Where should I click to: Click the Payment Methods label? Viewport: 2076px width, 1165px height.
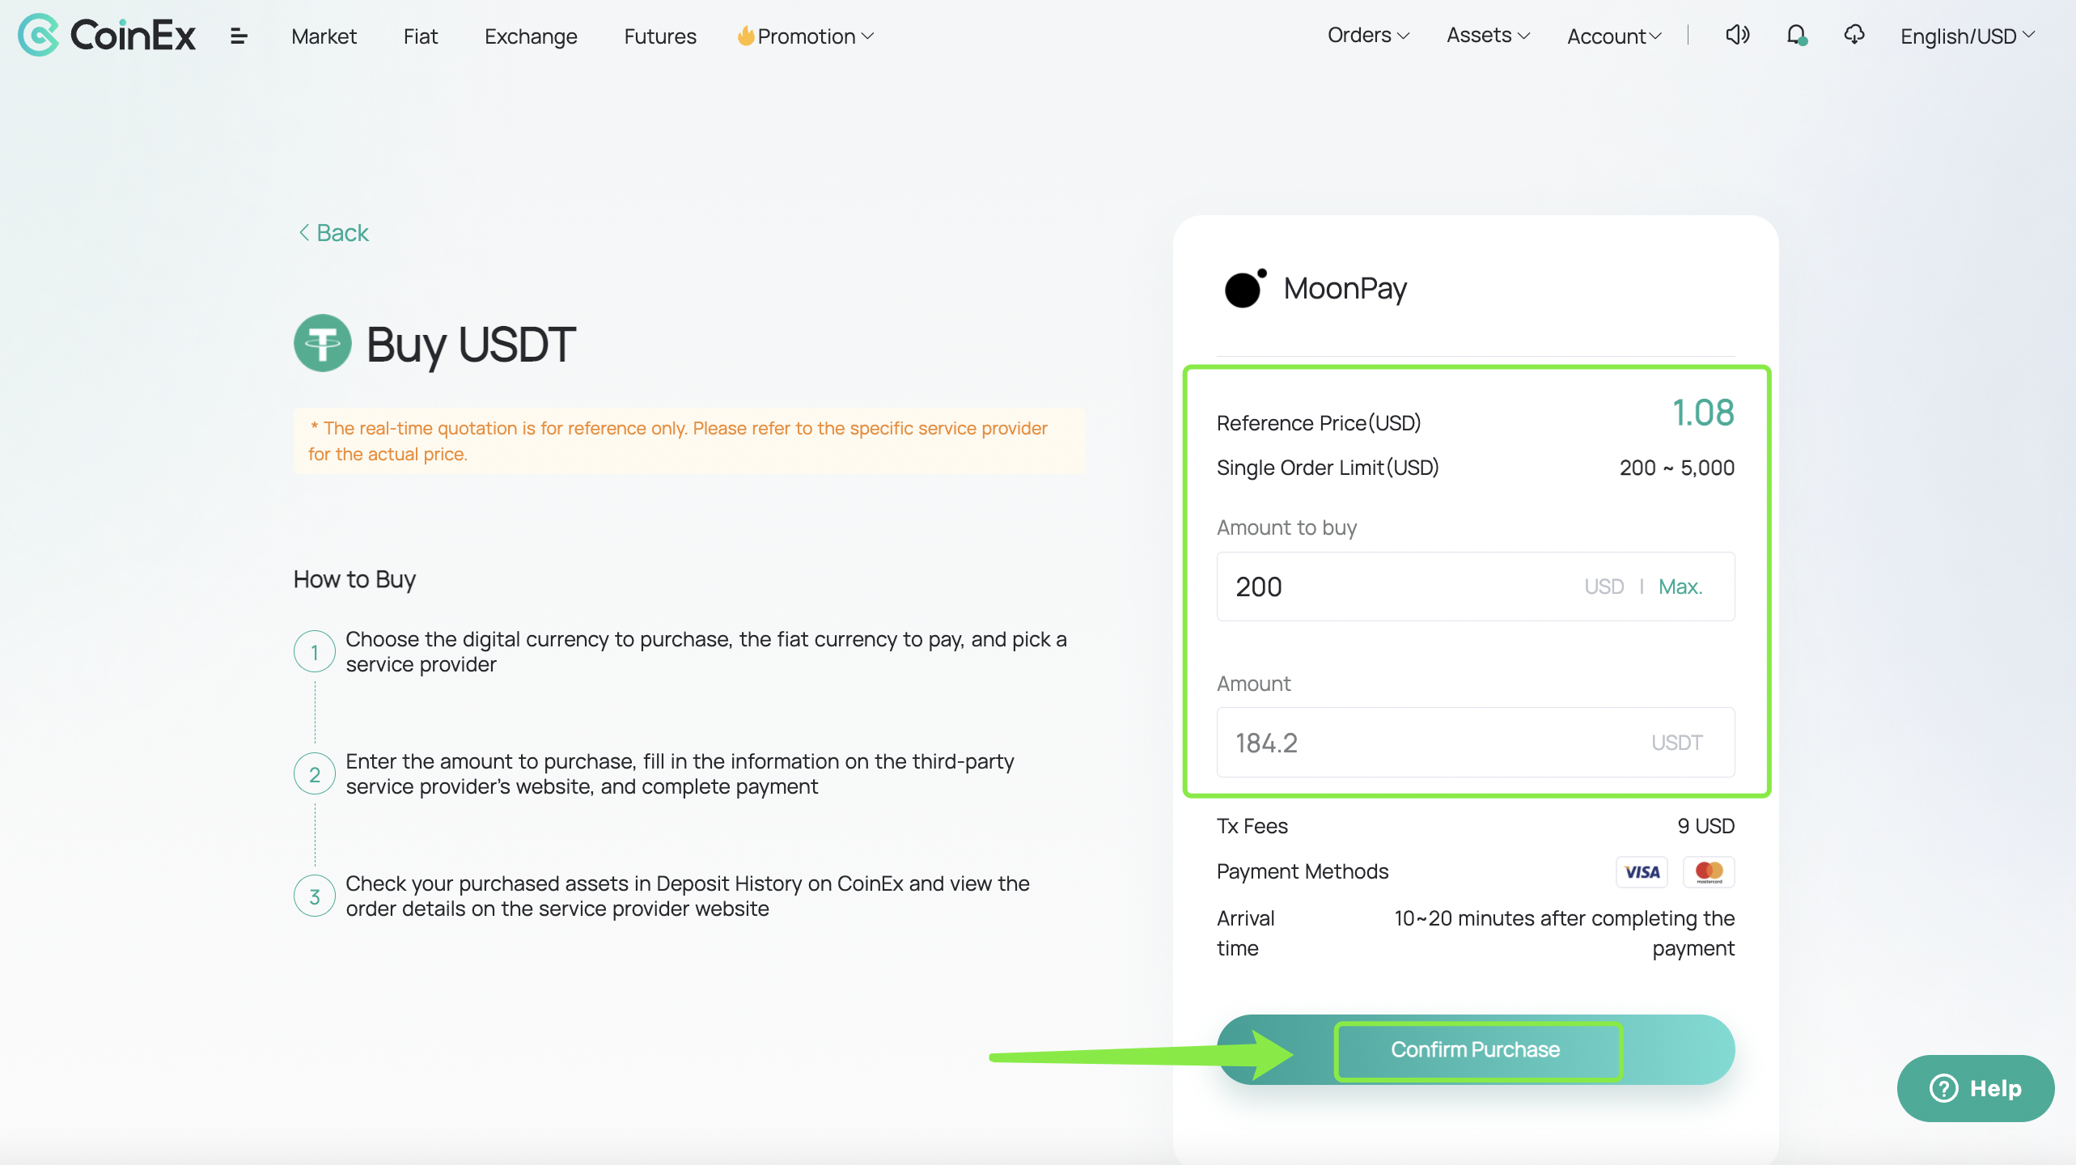pyautogui.click(x=1302, y=871)
